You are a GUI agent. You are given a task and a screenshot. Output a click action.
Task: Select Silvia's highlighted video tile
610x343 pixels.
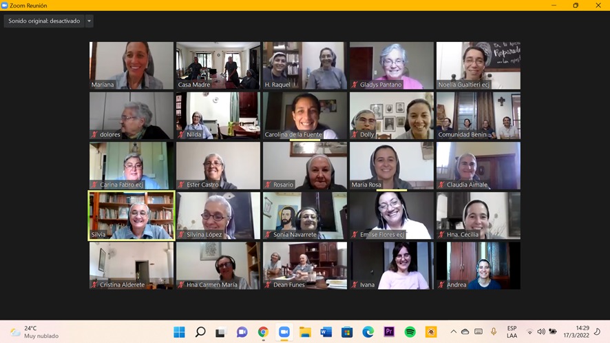coord(132,216)
